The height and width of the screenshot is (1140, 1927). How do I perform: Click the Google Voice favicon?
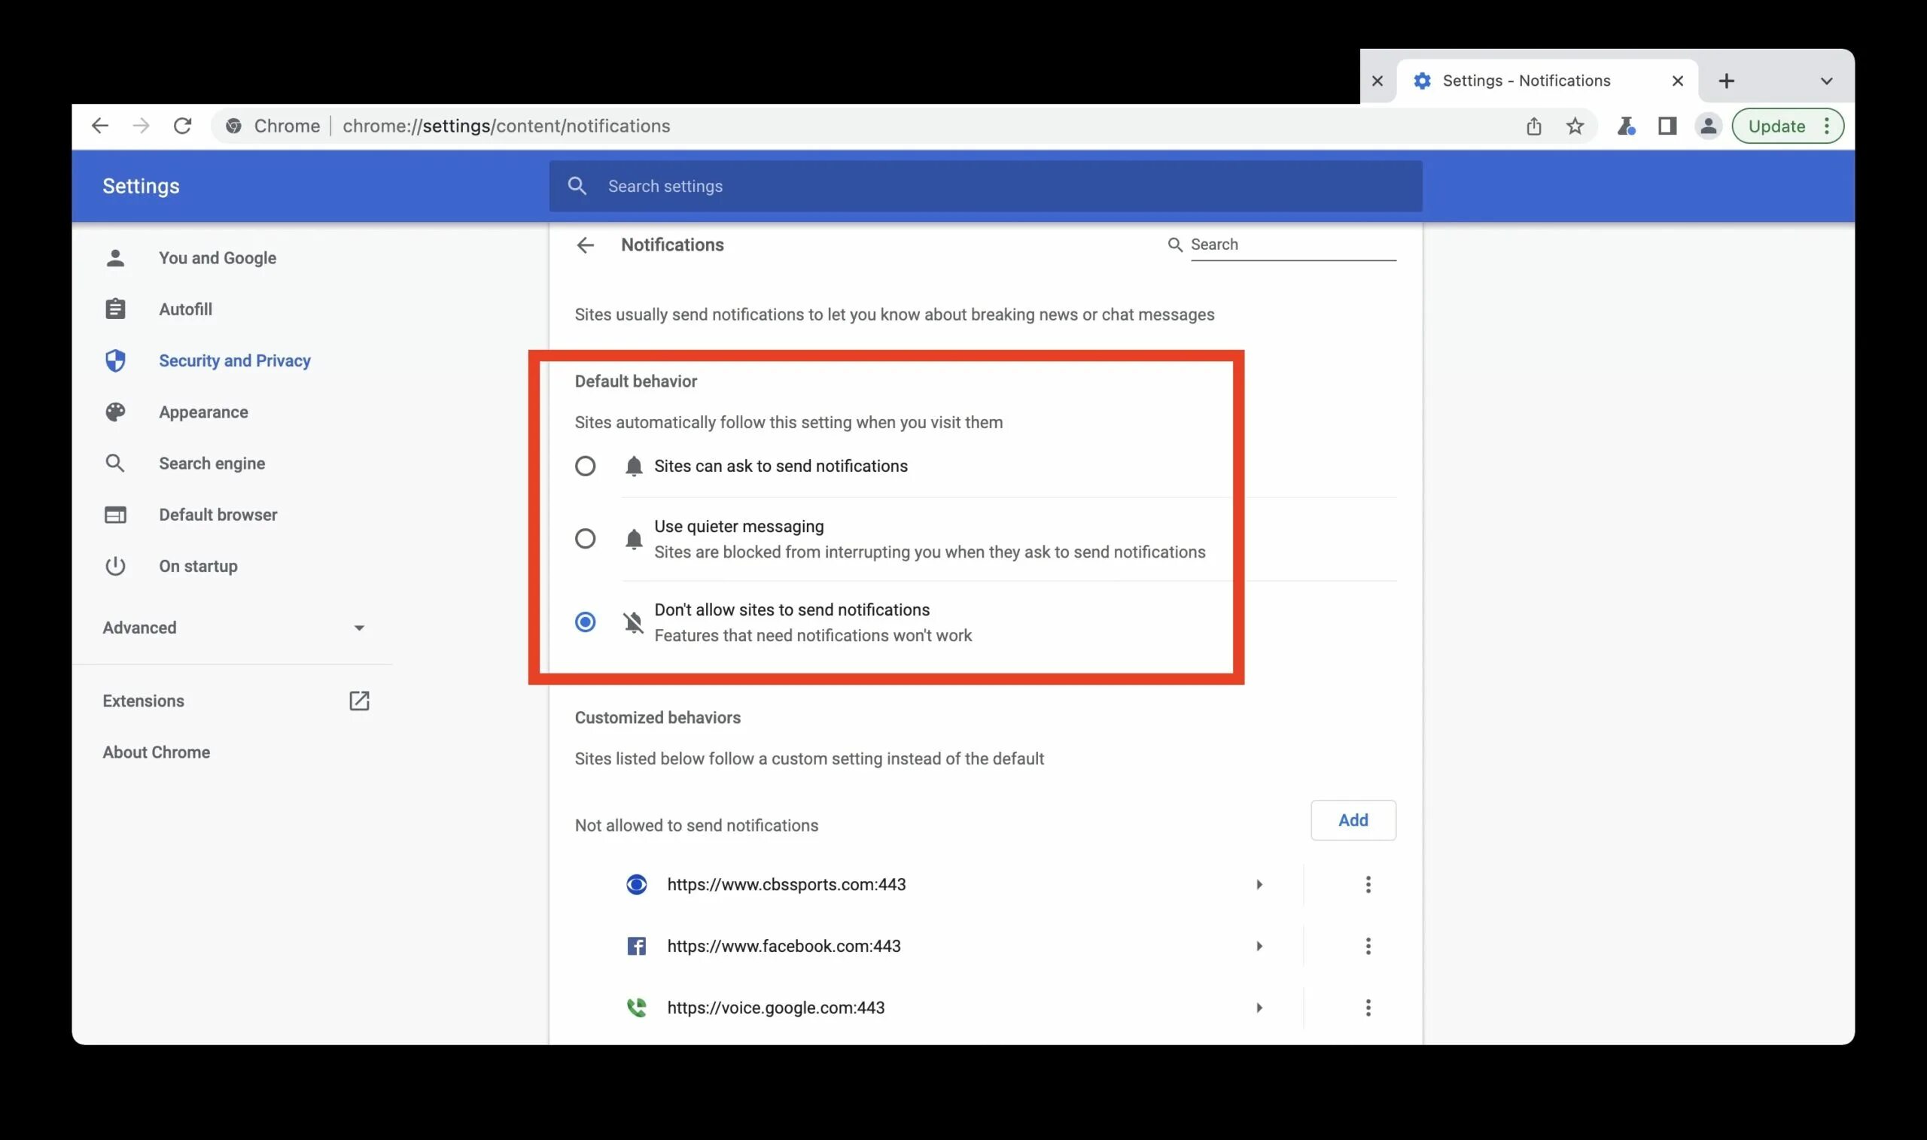pyautogui.click(x=636, y=1008)
